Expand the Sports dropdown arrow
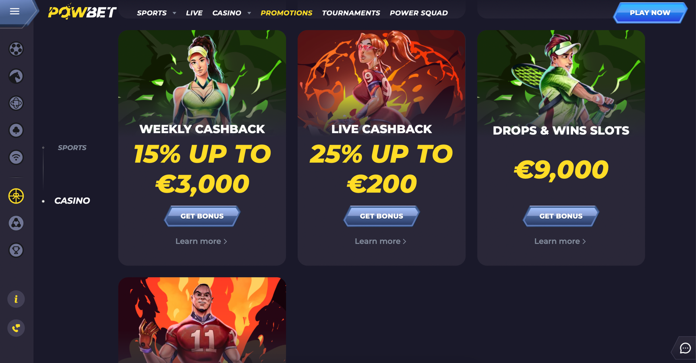The image size is (696, 363). click(x=174, y=13)
